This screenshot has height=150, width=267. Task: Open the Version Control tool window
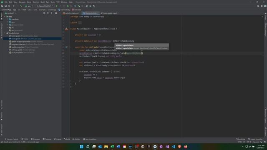11,139
